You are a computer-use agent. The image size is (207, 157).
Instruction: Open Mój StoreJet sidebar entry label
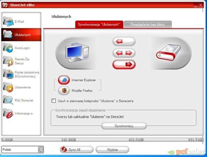[x=24, y=100]
